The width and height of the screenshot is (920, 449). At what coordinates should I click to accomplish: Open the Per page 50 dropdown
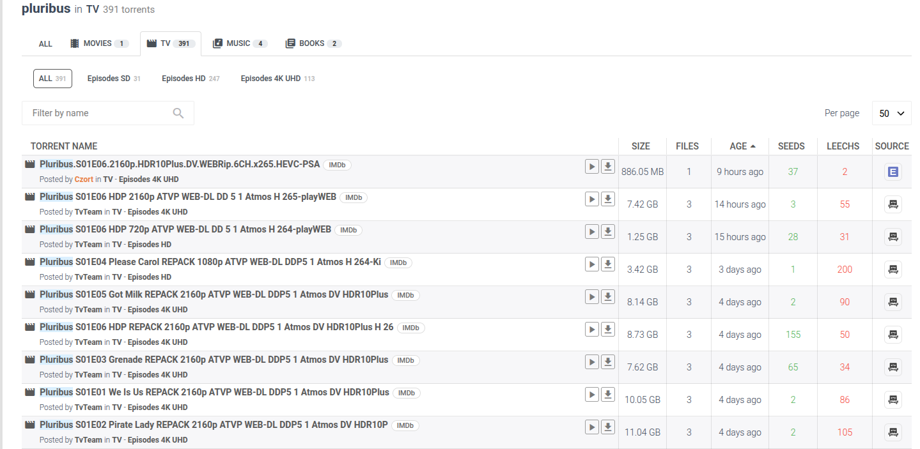[891, 113]
